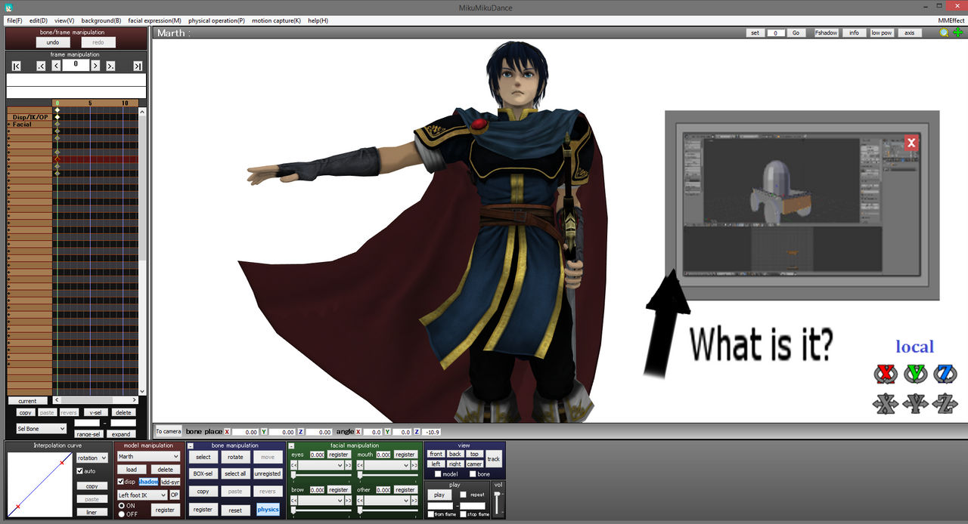The image size is (968, 524).
Task: Step back one frame (<) button
Action: (x=56, y=66)
